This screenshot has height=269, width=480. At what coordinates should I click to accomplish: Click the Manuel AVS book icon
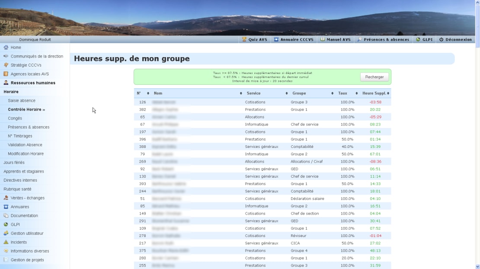[322, 39]
